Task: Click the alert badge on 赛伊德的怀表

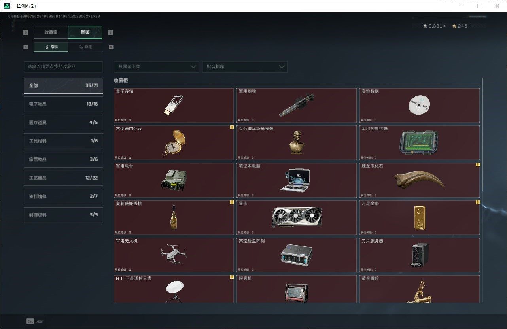Action: tap(232, 127)
